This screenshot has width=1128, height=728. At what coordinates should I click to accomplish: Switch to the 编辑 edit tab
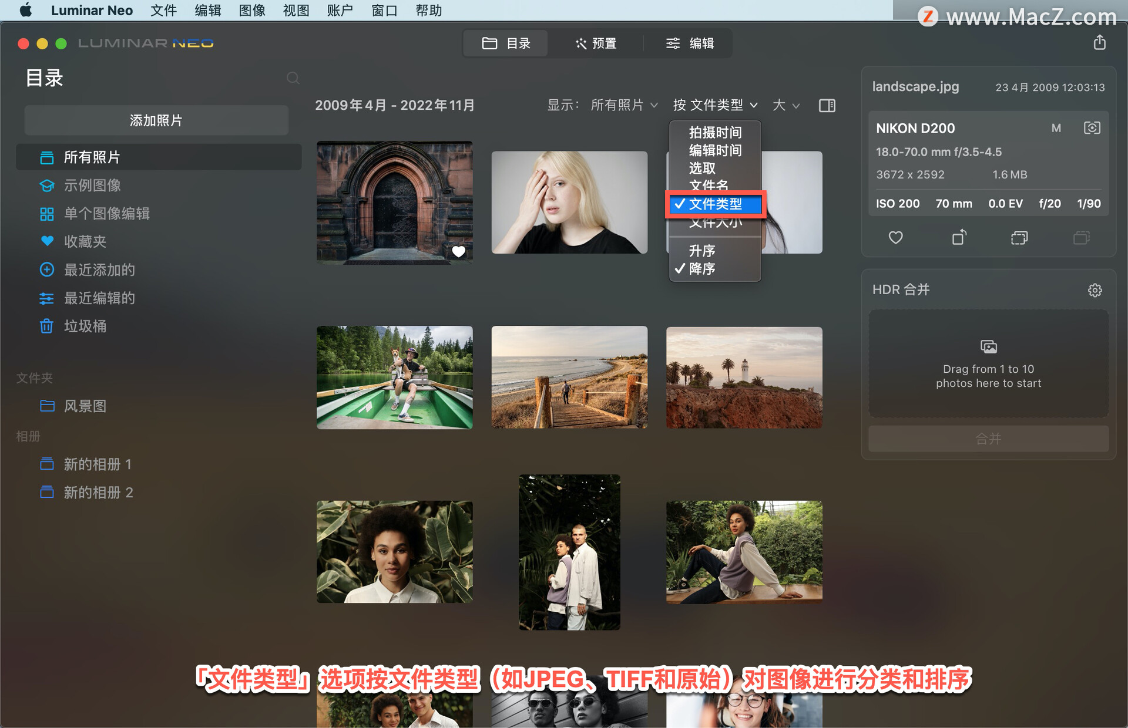[689, 43]
